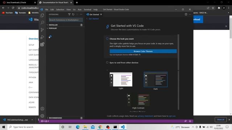Image resolution: width=232 pixels, height=130 pixels.
Task: Split the editor to the right
Action: tap(186, 14)
